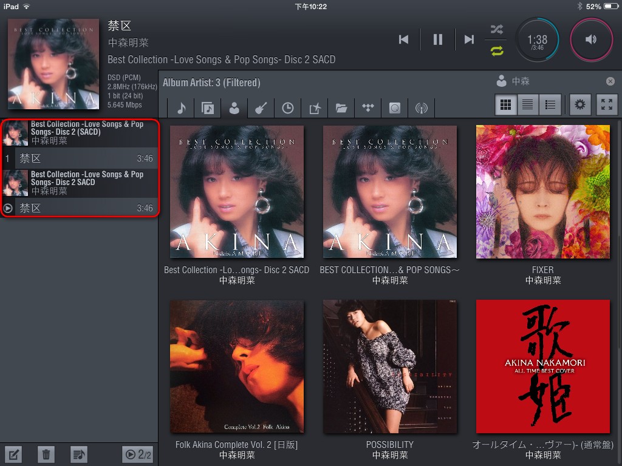The height and width of the screenshot is (466, 622).
Task: Pause the current track
Action: (x=437, y=39)
